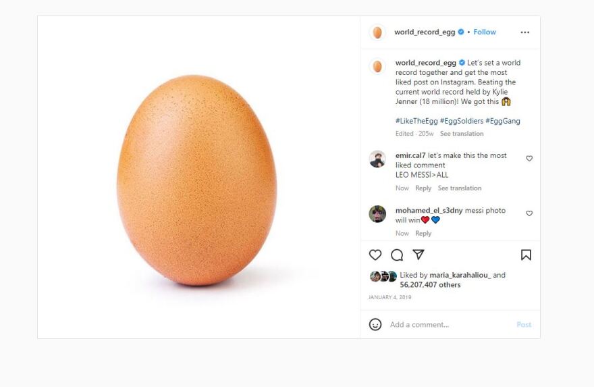See translation of the post caption

point(462,134)
